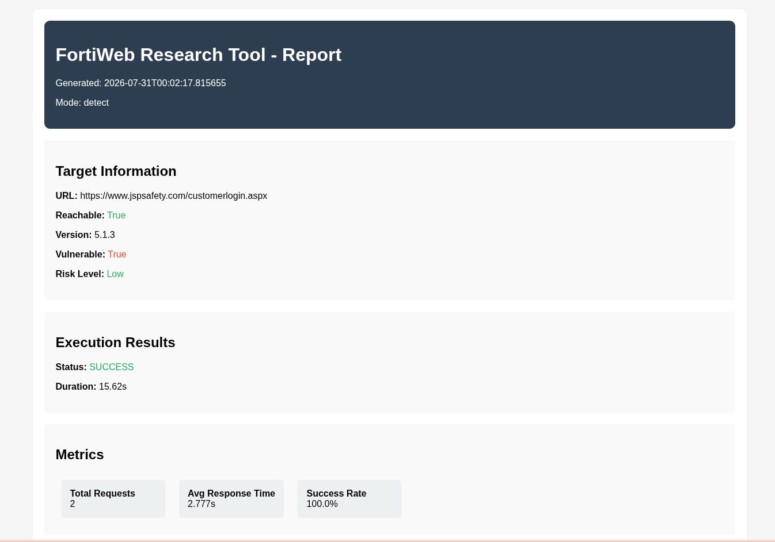This screenshot has height=542, width=775.
Task: Click the FortiWeb Research Tool - Report title
Action: pos(198,55)
